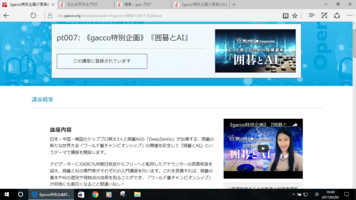Show hidden tray icons chevron
This screenshot has height=200, width=356.
[293, 194]
